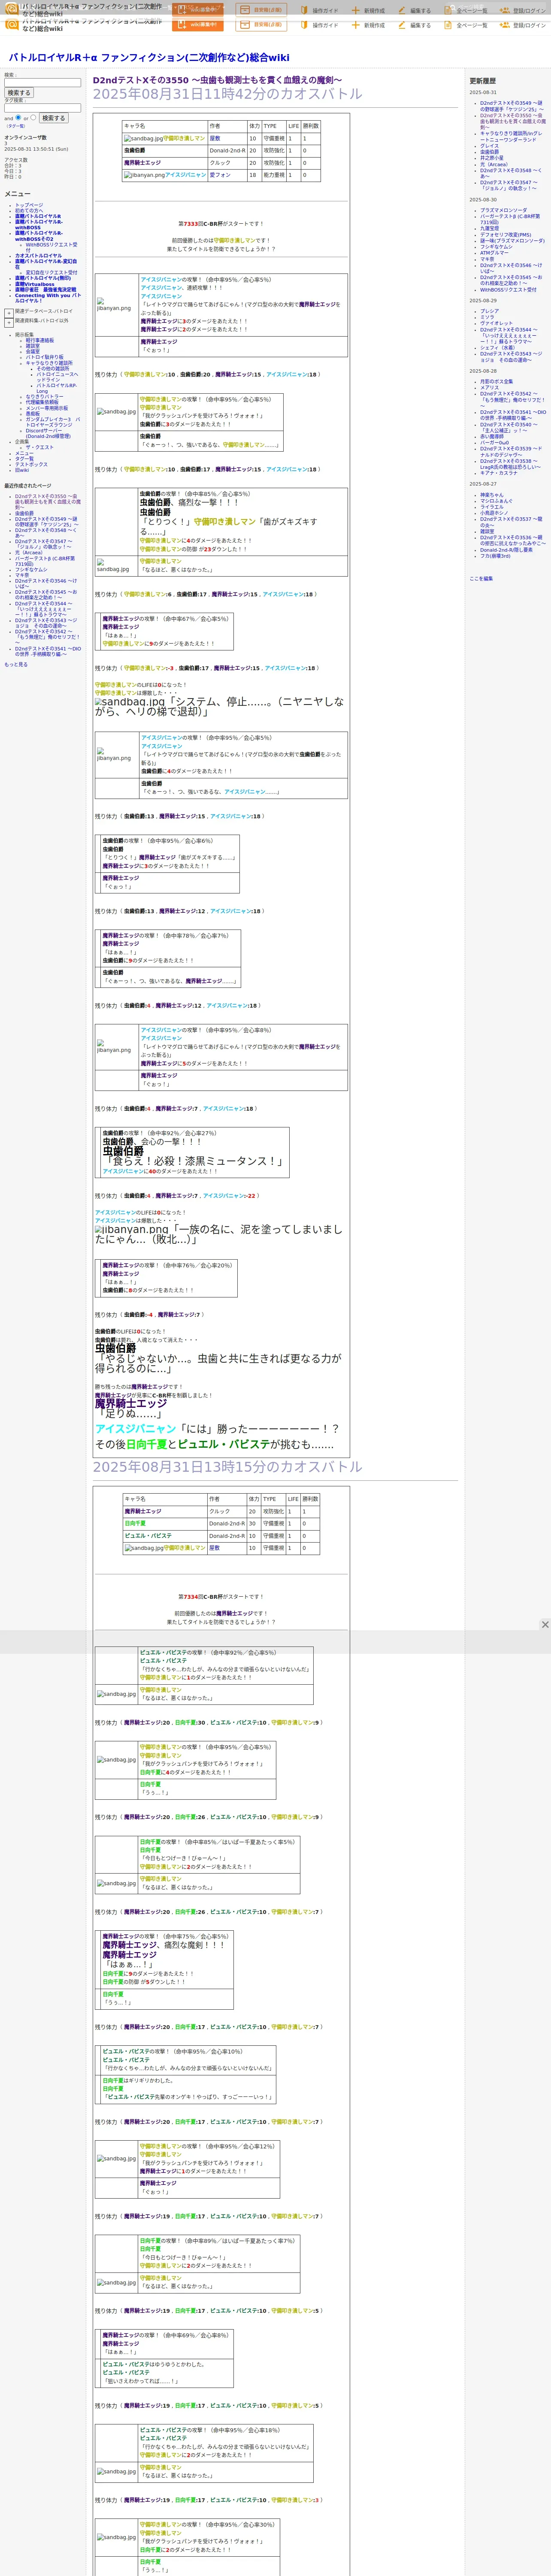
Task: Open メアリス in 更新履歴
Action: (489, 388)
